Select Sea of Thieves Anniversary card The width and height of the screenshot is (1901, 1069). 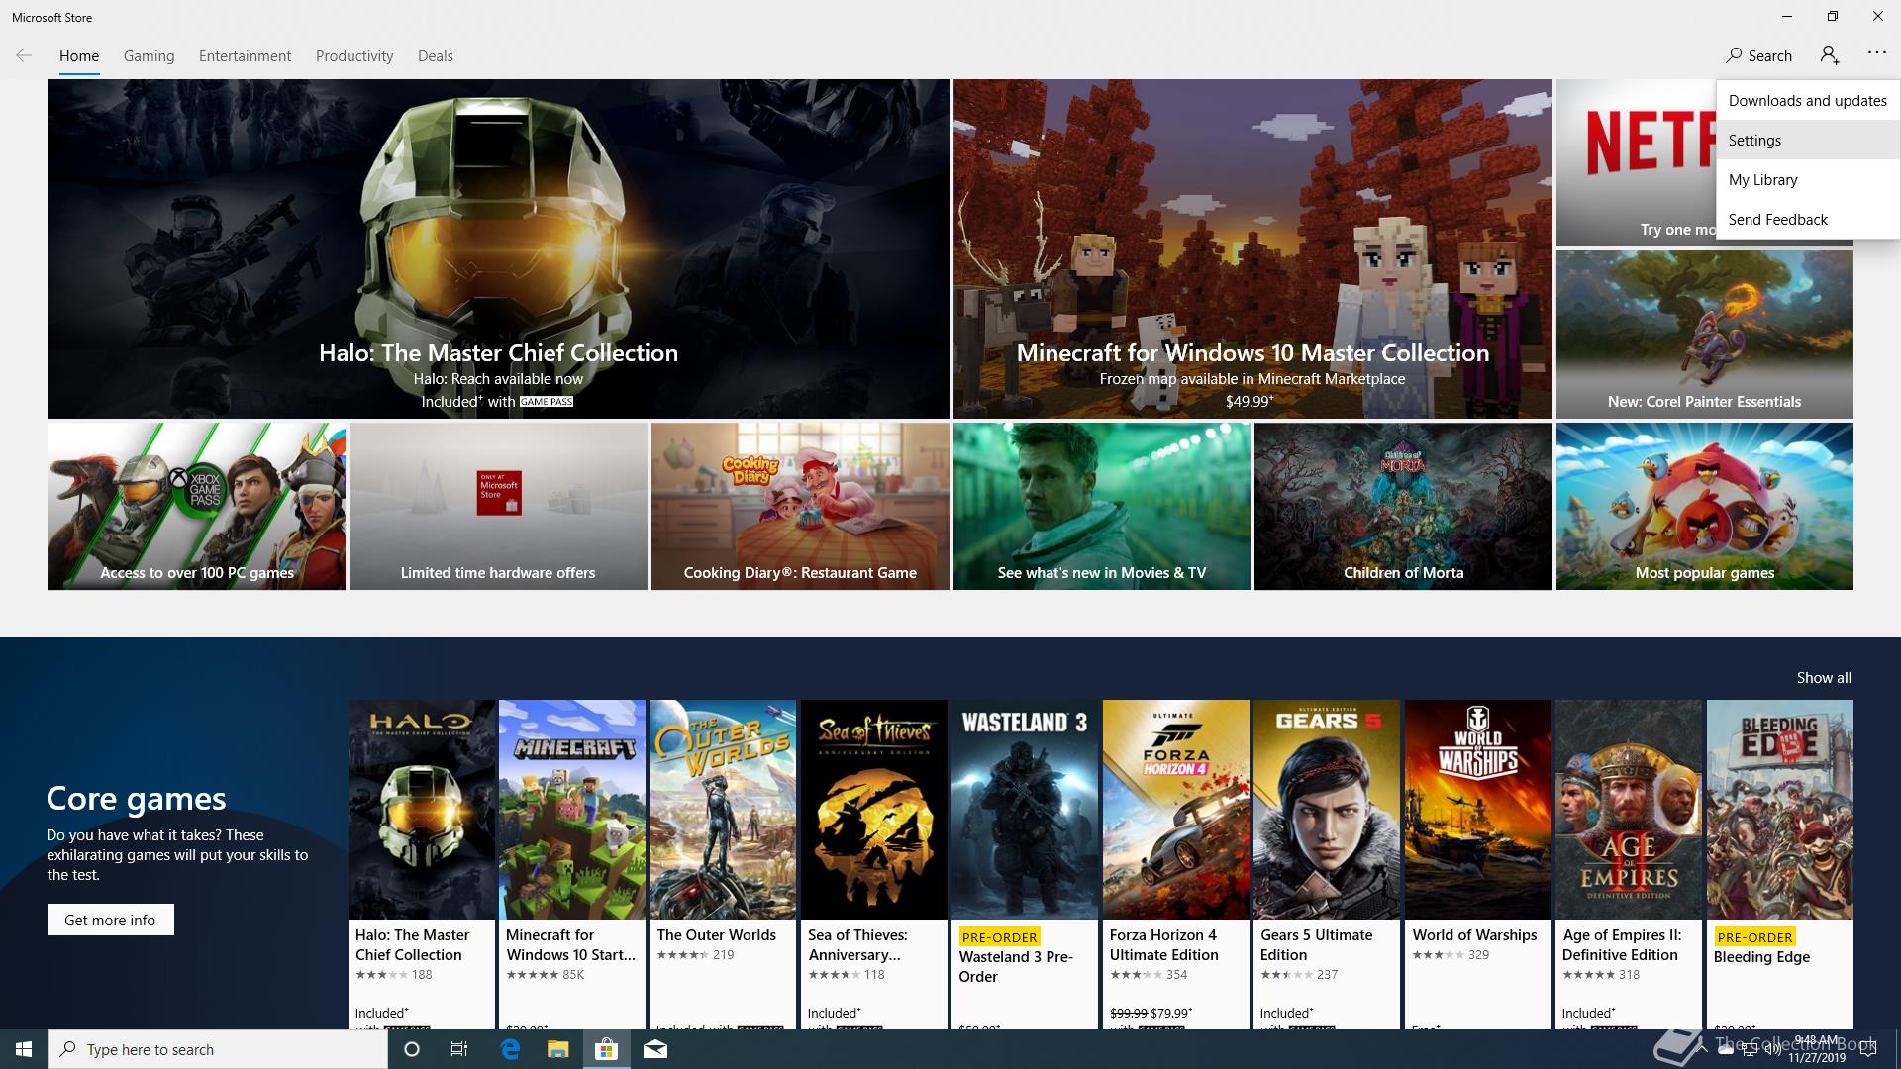tap(874, 864)
